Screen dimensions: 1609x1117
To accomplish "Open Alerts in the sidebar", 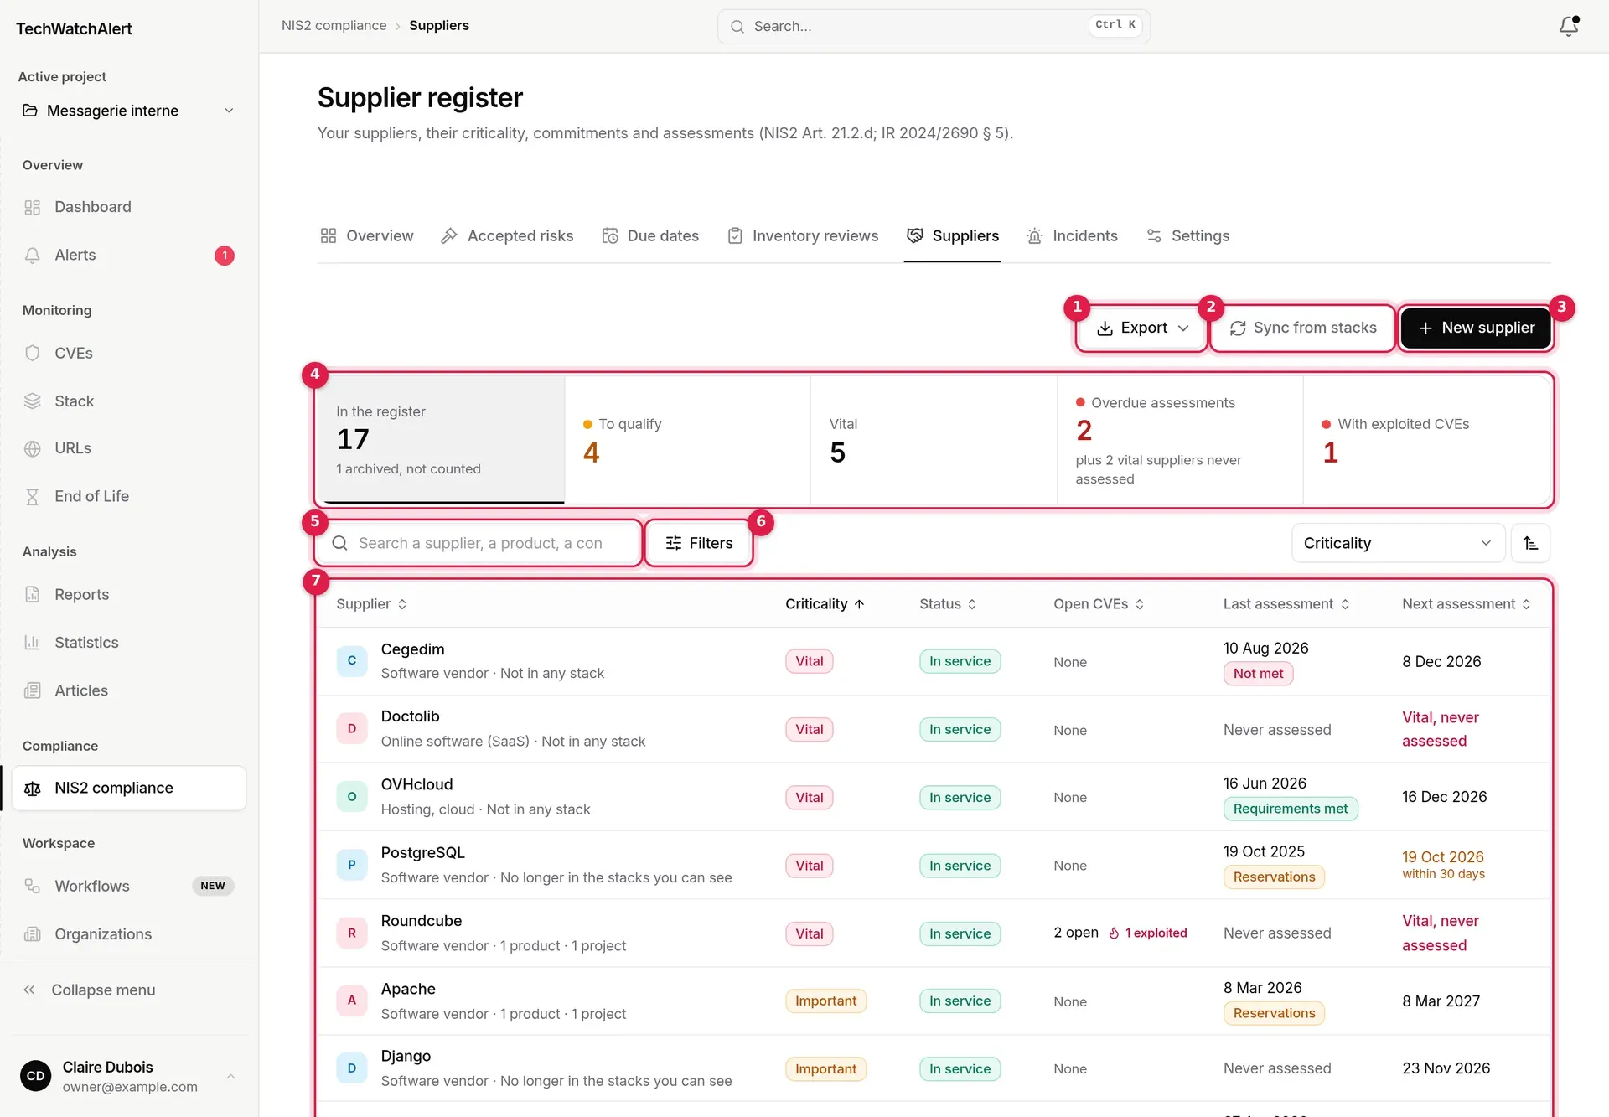I will (129, 255).
